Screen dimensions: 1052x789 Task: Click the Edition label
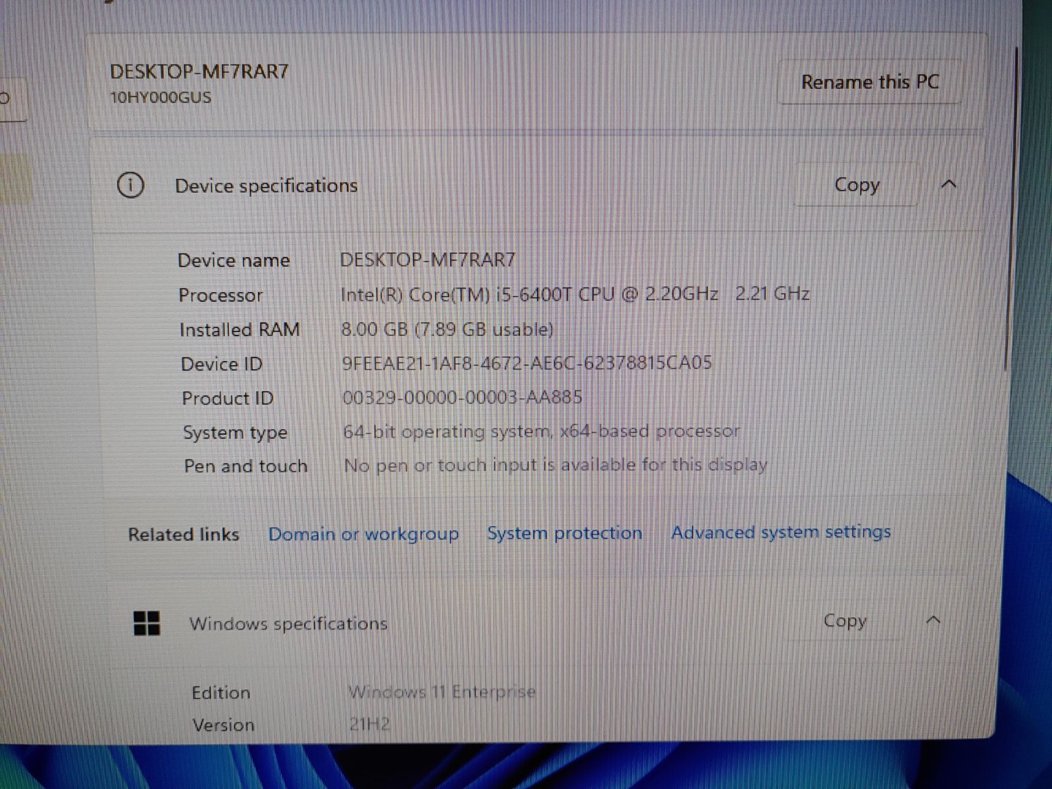(x=221, y=693)
